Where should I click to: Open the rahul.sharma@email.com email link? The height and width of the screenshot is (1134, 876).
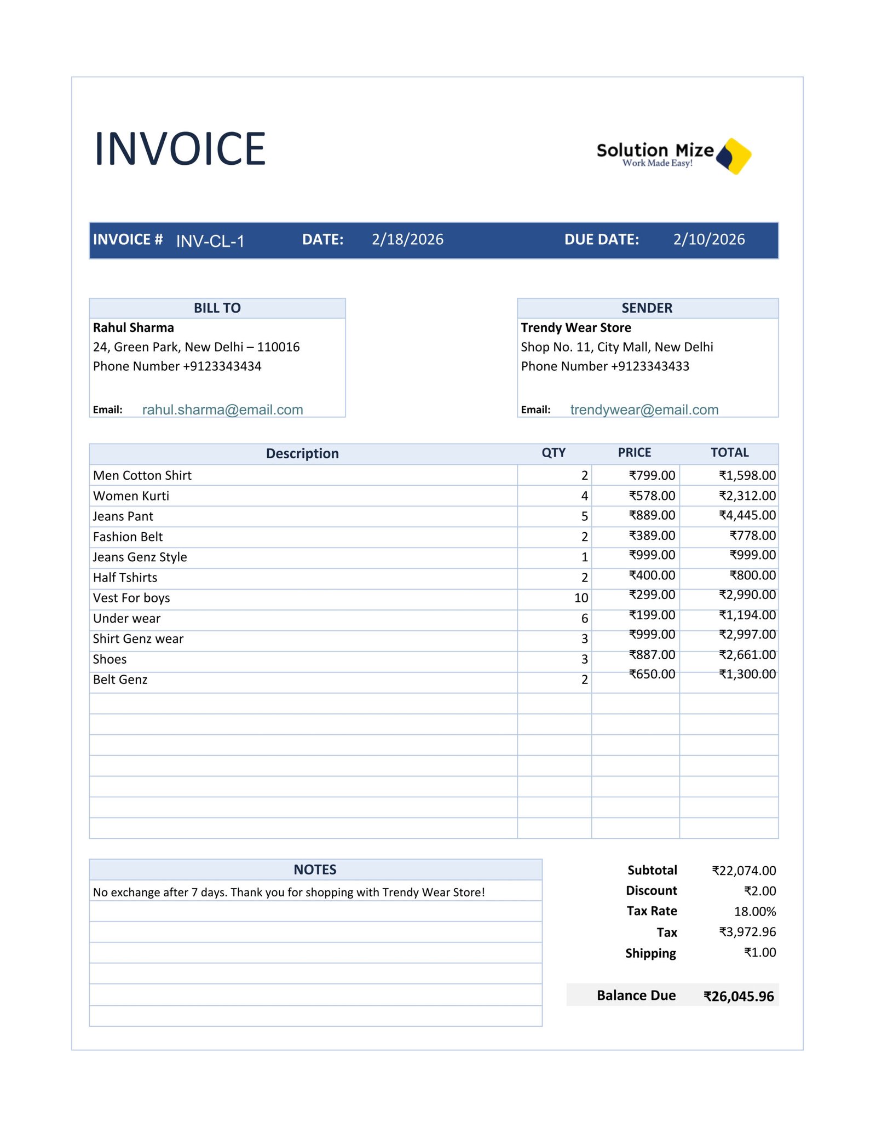click(x=222, y=410)
